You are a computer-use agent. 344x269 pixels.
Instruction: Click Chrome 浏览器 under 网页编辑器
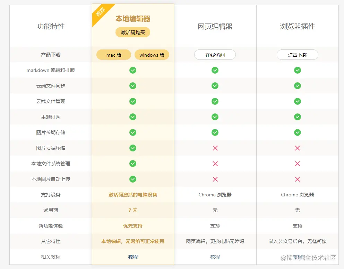[x=215, y=195]
